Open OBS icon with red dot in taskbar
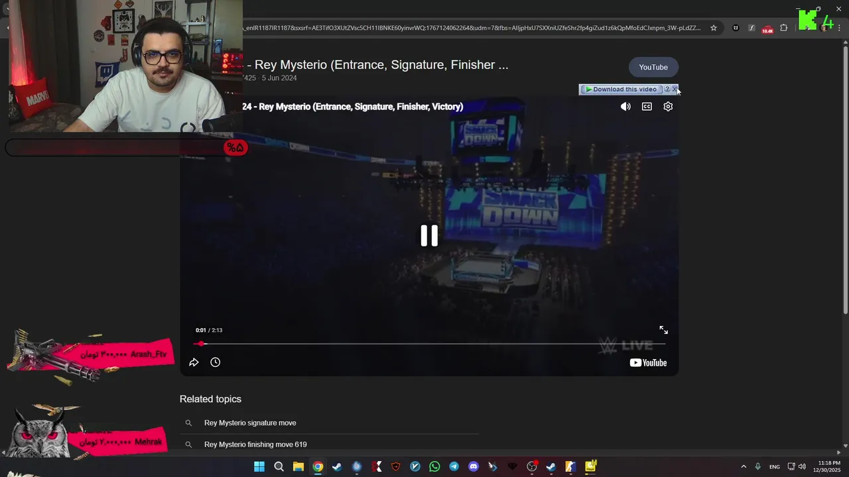This screenshot has width=849, height=477. 532,466
